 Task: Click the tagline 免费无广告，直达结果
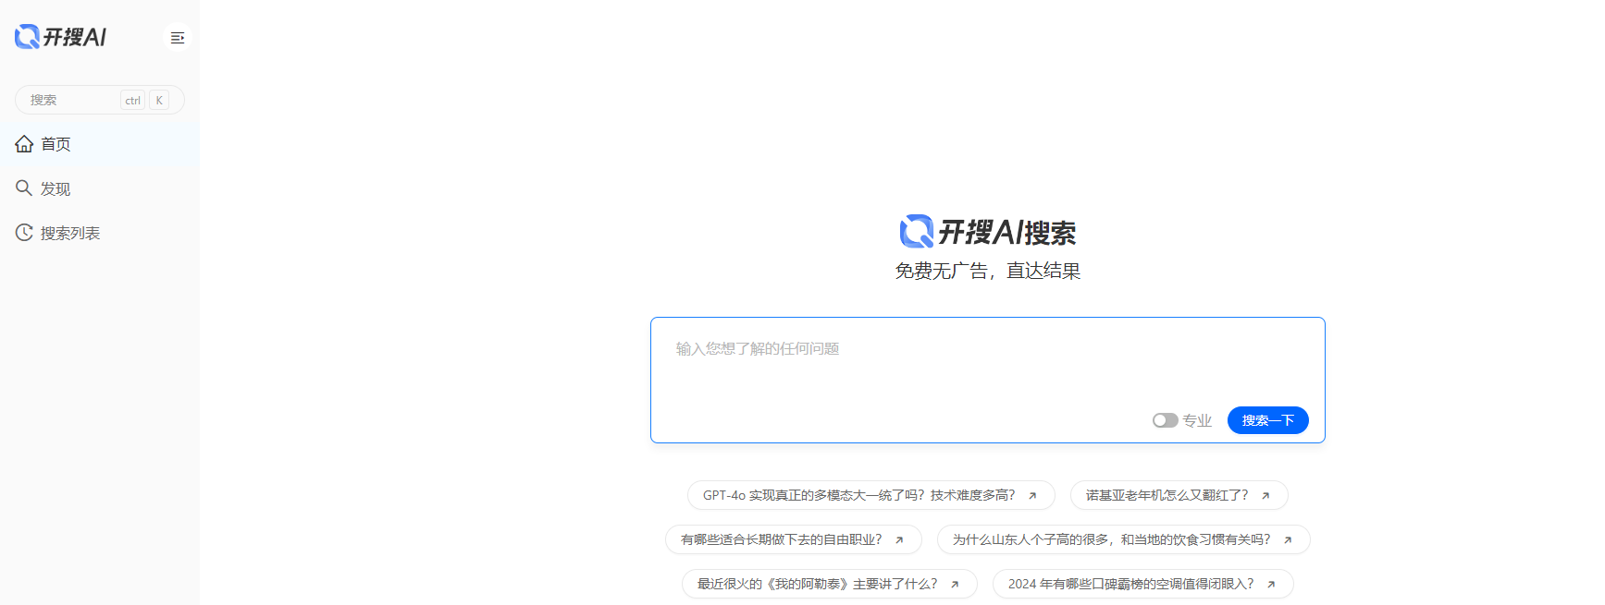pyautogui.click(x=988, y=271)
